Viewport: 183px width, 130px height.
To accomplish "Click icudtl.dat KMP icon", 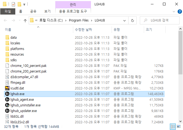I will [x=7, y=88].
